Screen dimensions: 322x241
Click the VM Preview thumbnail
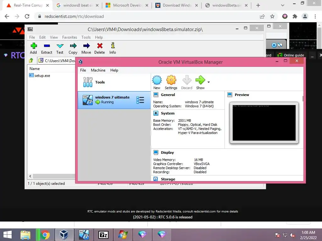[264, 123]
